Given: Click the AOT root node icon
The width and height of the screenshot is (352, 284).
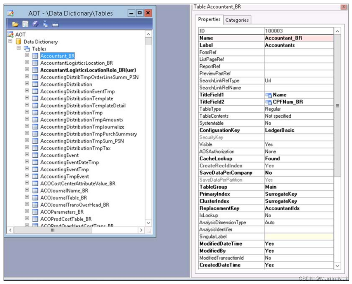Looking at the screenshot, I should 10,34.
